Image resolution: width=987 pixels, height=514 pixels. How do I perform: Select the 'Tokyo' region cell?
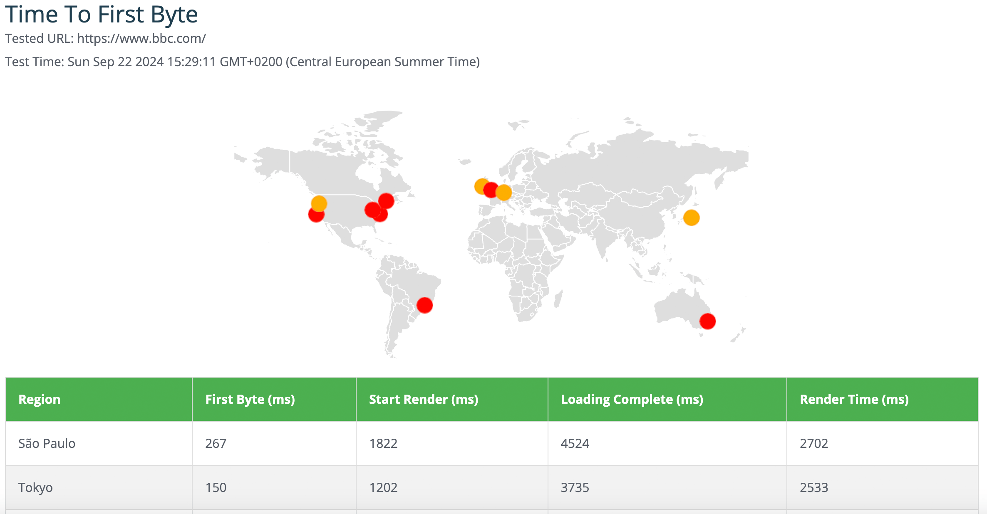pos(99,487)
